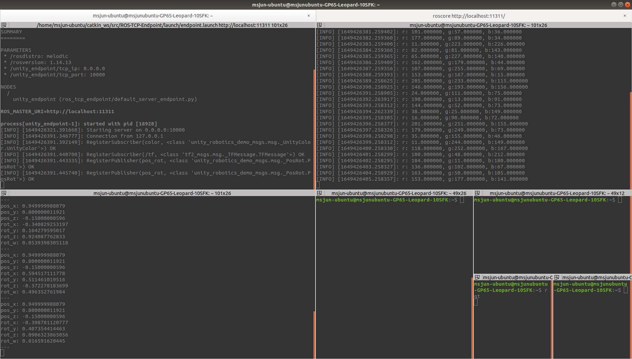The width and height of the screenshot is (632, 359).
Task: Click the 'SUMMARY' heading text
Action: pyautogui.click(x=11, y=32)
